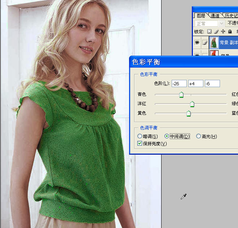Hide the 背景 副本 layer eye icon
Image resolution: width=238 pixels, height=228 pixels.
[x=197, y=42]
